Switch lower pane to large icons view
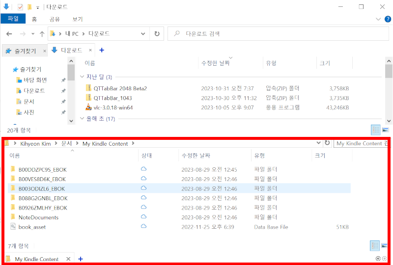Viewport: 393px width, 265px height. click(384, 246)
